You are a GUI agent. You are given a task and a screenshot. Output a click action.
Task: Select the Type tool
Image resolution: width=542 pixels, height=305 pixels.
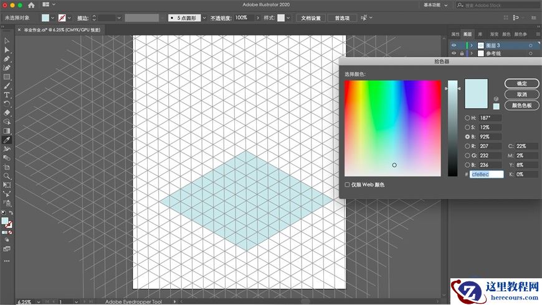click(x=7, y=95)
